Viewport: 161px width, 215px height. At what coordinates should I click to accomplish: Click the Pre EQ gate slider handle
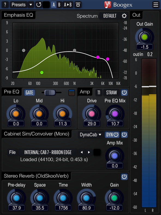click(50, 92)
